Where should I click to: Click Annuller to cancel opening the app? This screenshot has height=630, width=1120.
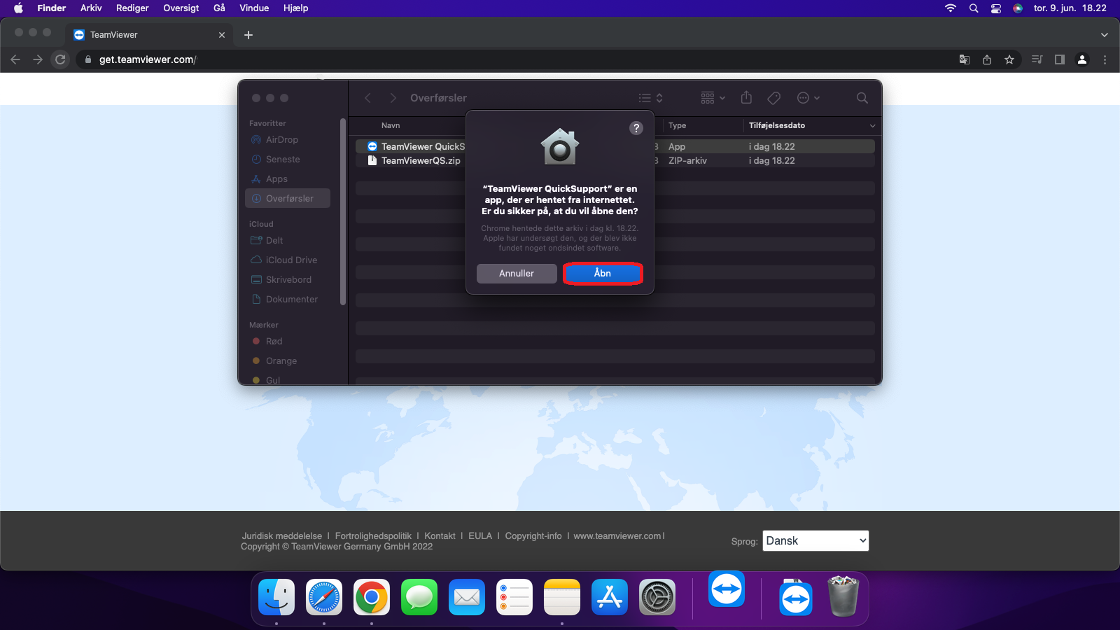517,273
